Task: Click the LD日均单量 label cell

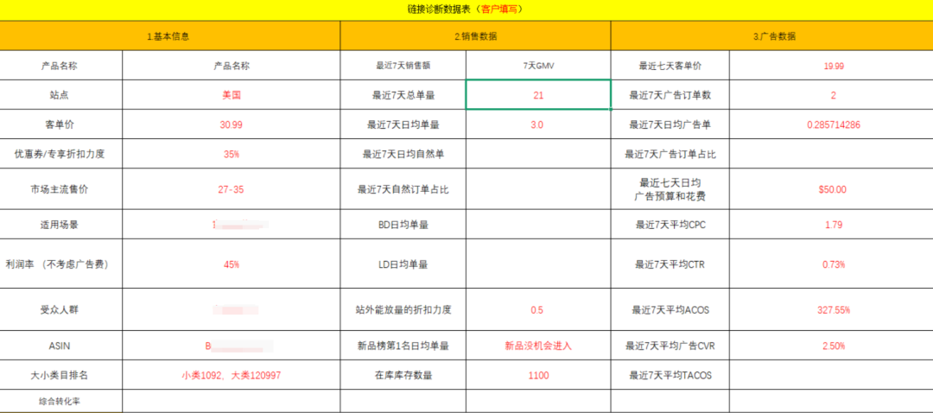Action: coord(403,264)
